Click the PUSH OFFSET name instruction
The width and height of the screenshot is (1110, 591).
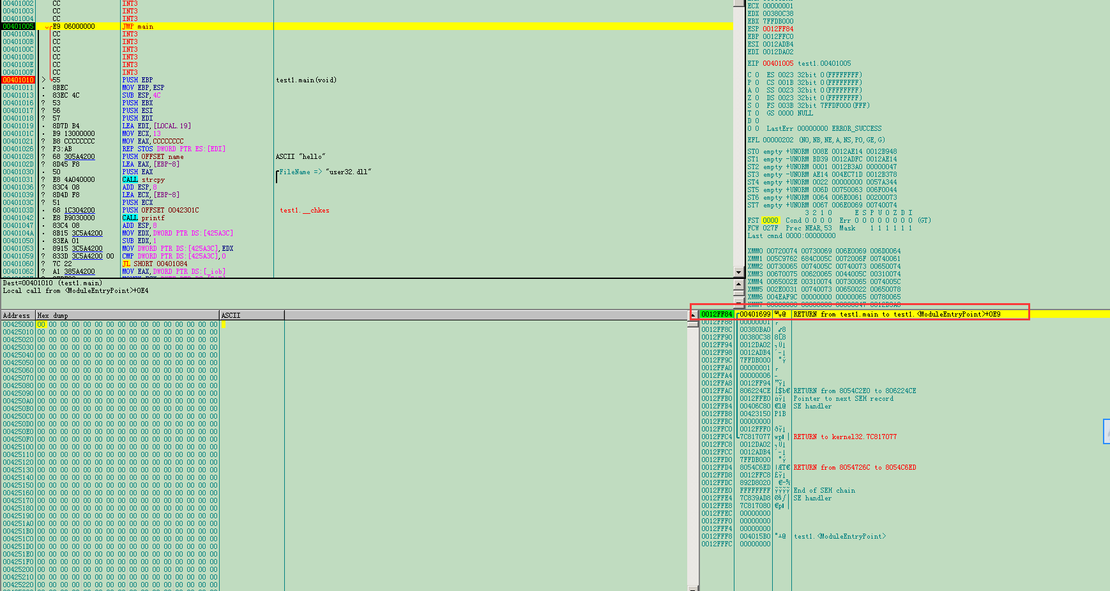pos(153,157)
